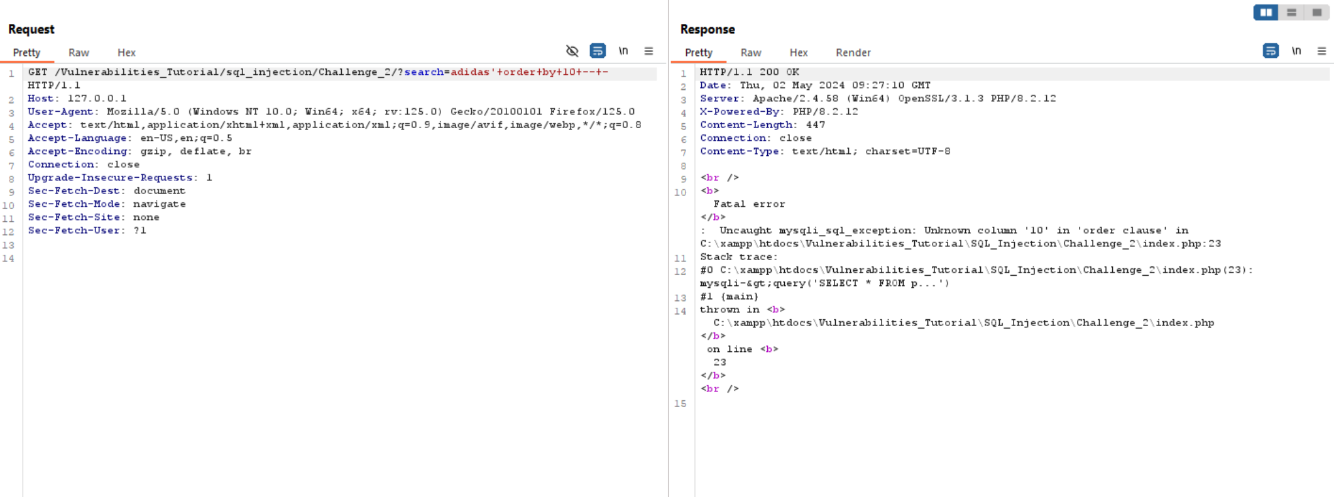Click the Sec-Fetch-User header line
This screenshot has width=1334, height=497.
tap(87, 231)
